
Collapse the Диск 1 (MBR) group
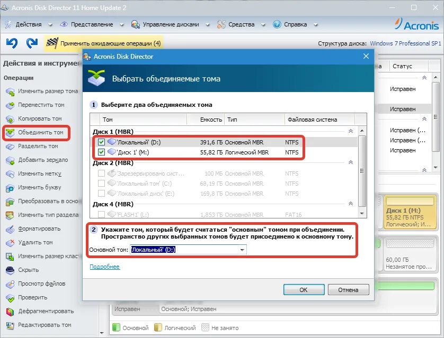351,131
